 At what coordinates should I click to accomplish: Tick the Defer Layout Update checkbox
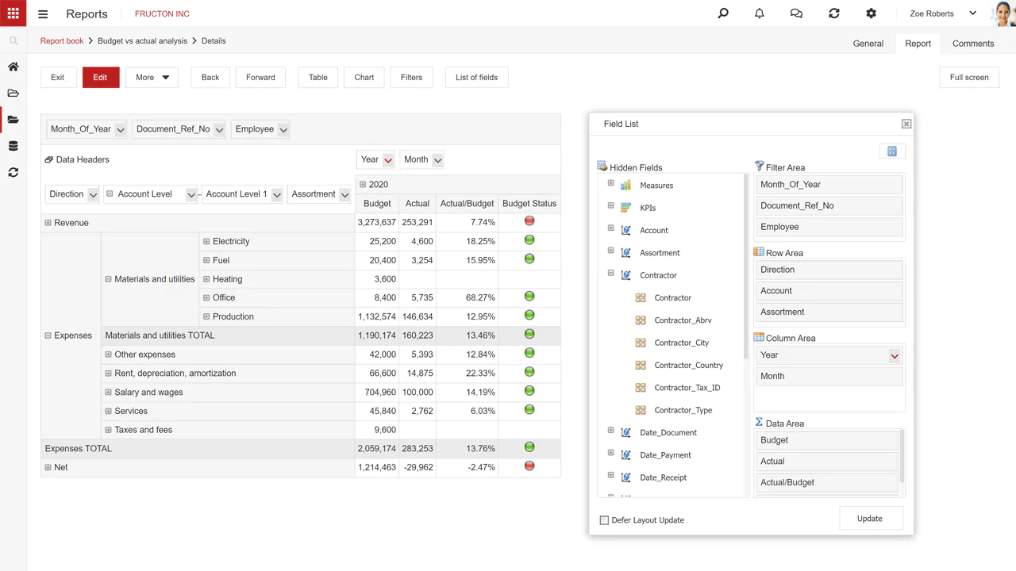click(x=604, y=519)
